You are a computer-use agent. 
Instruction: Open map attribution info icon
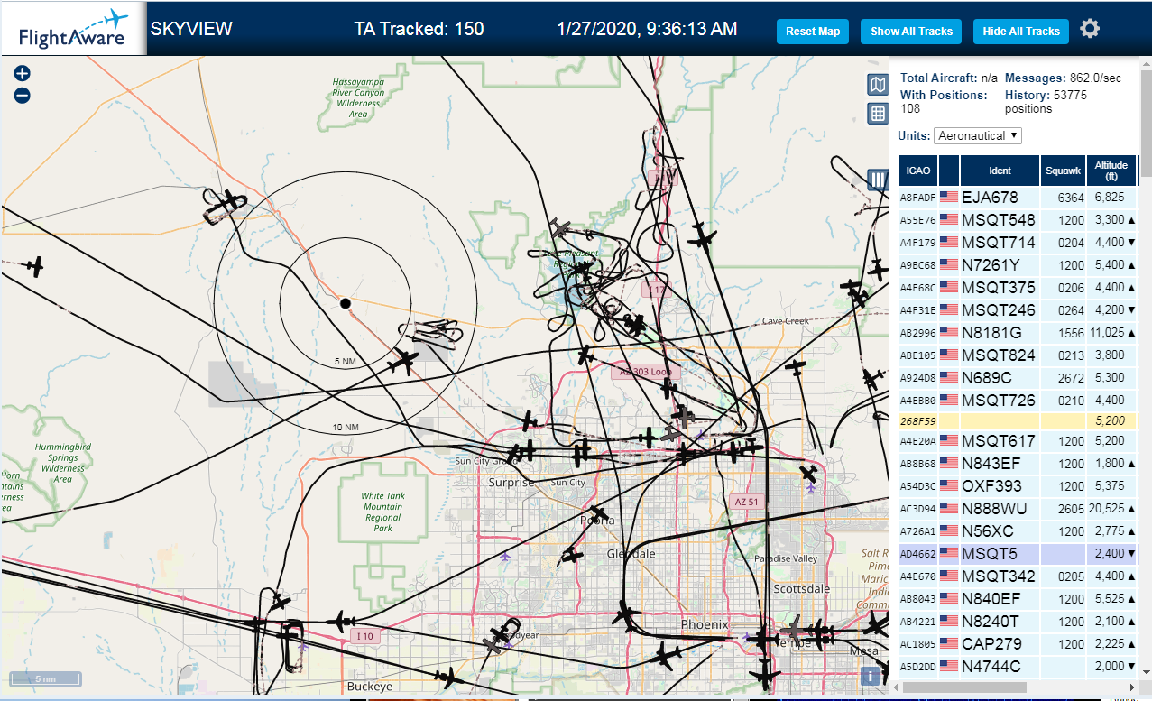(x=870, y=676)
